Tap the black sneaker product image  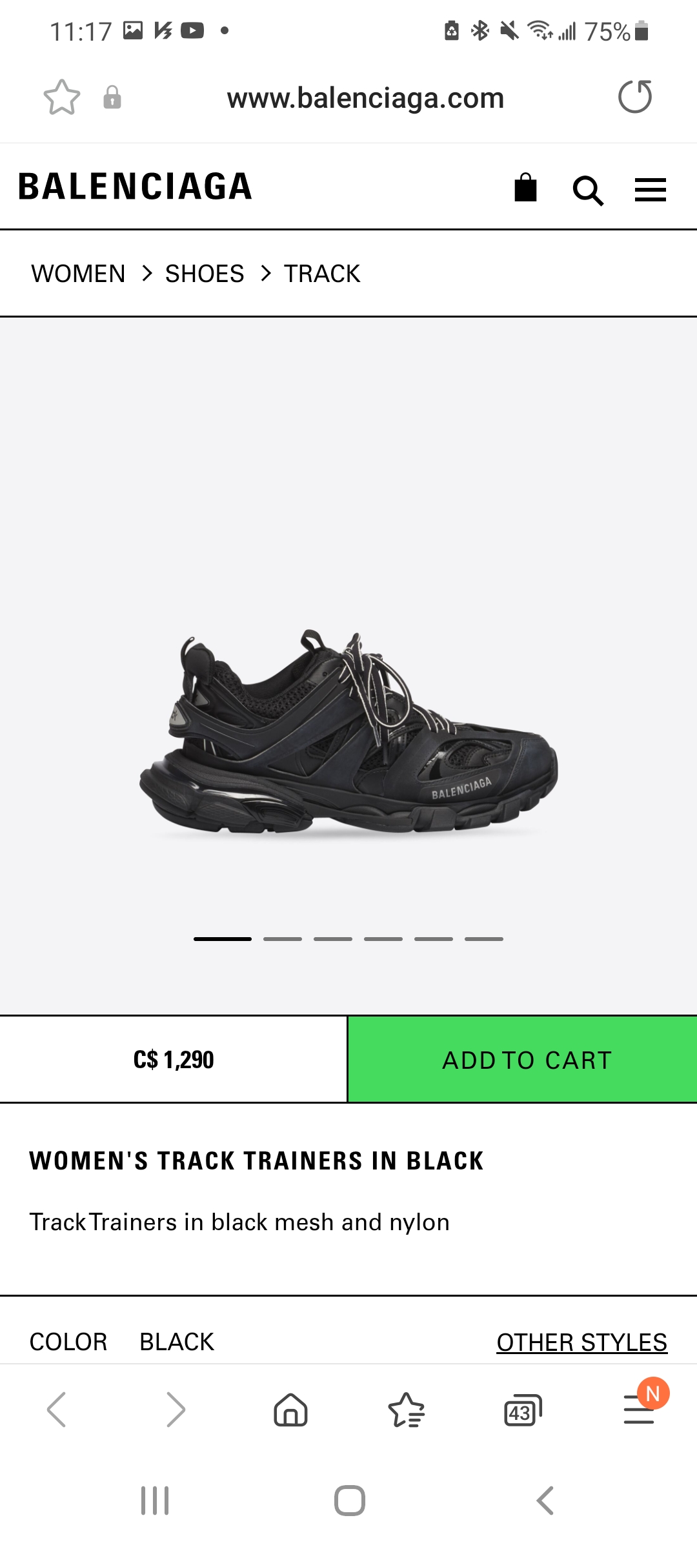coord(348,733)
